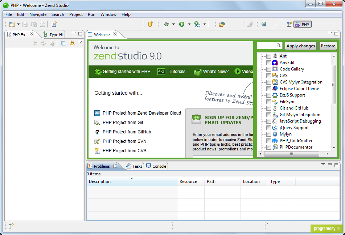Click the Tutorials link in welcome banner
Viewport: 345px width, 235px height.
[177, 72]
